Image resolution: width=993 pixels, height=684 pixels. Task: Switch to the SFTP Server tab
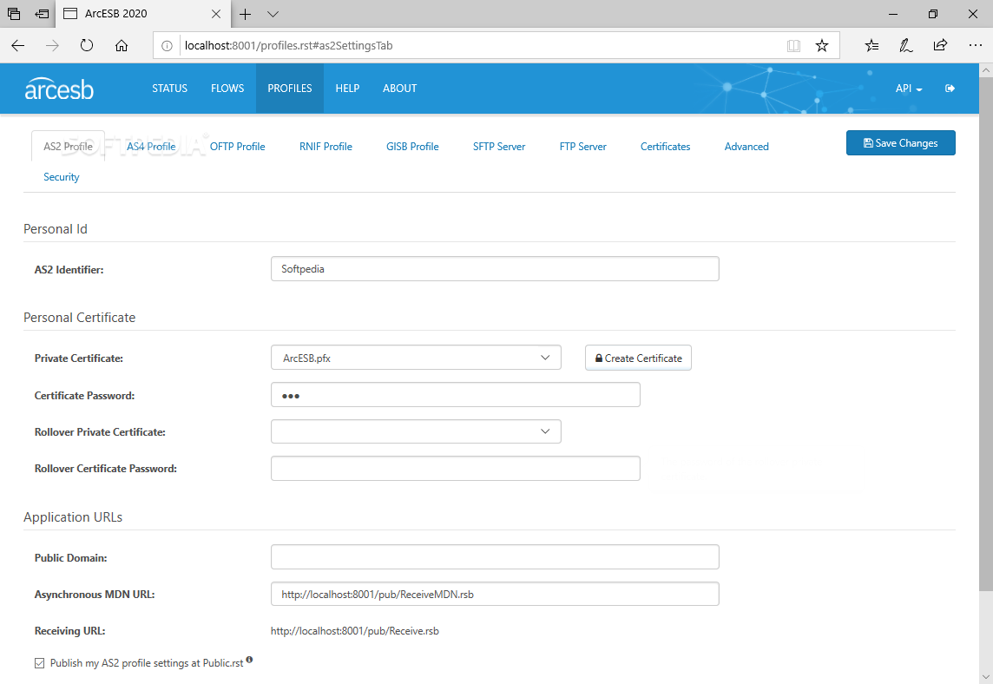499,147
